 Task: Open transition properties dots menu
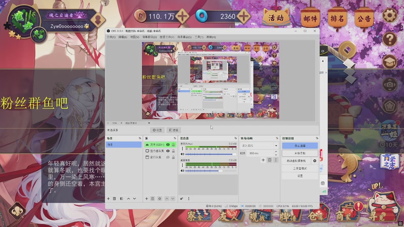[276, 160]
